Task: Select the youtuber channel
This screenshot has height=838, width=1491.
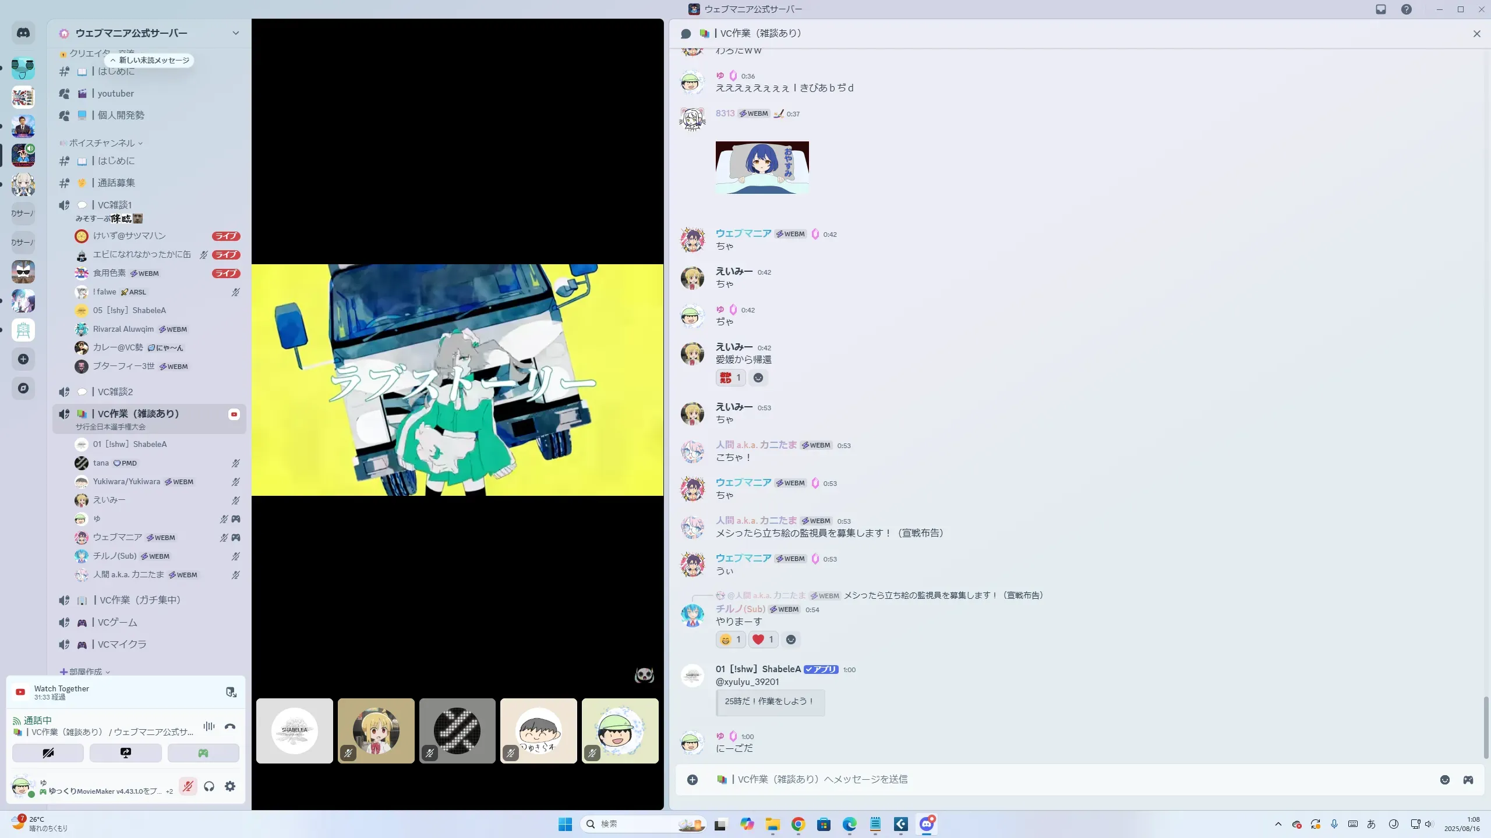Action: click(115, 94)
